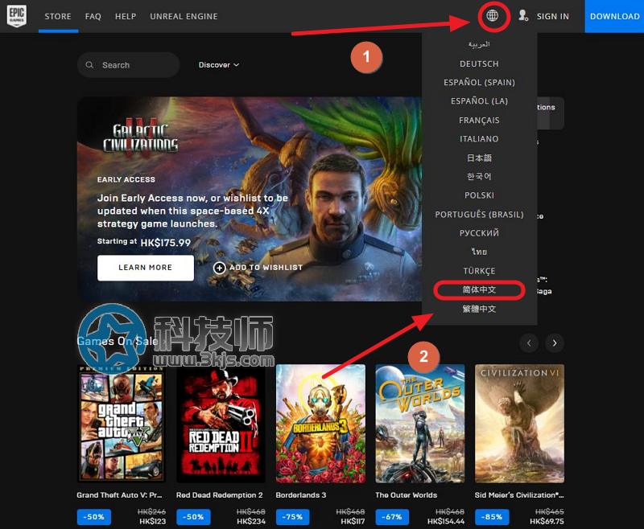Click the -75% badge under Borderlands 3

(292, 517)
